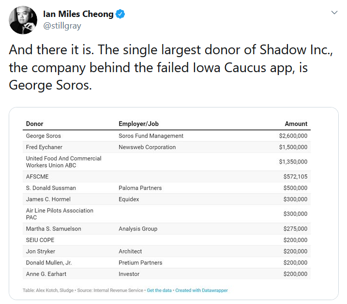
Task: Click the S. Donald Sussman donor name
Action: pos(51,188)
